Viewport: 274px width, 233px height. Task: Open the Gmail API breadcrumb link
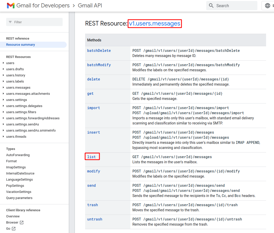pos(90,5)
